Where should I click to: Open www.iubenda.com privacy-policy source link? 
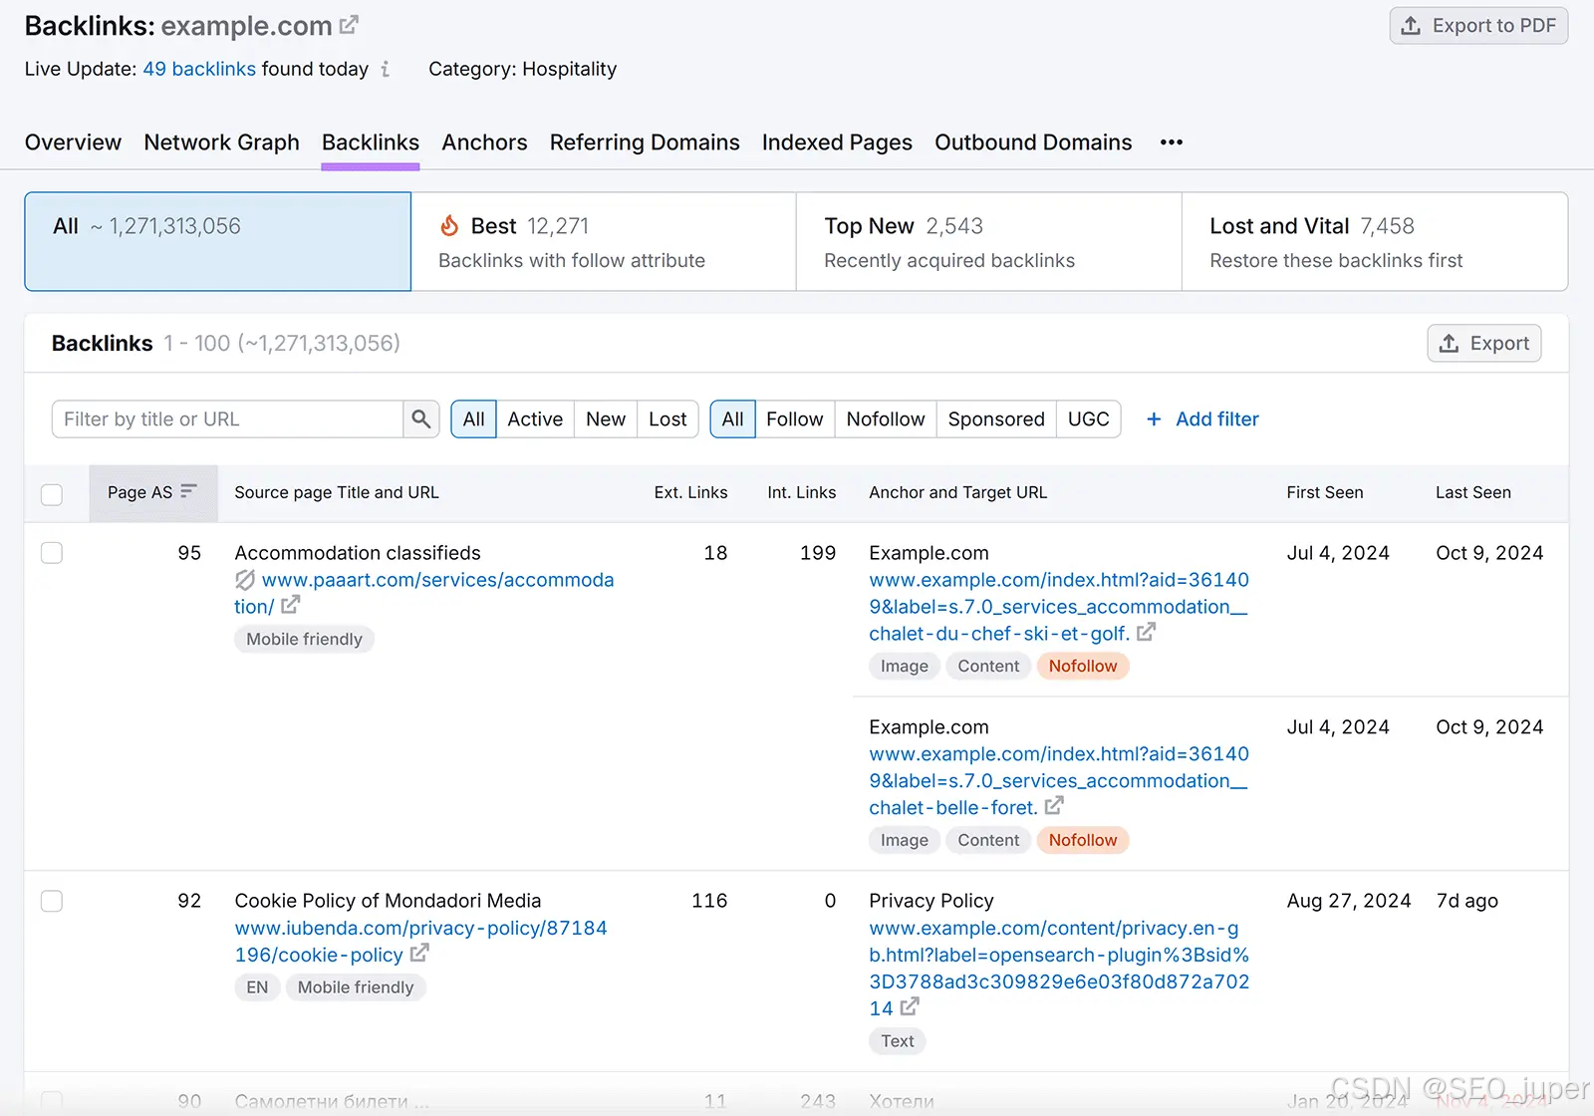(420, 942)
